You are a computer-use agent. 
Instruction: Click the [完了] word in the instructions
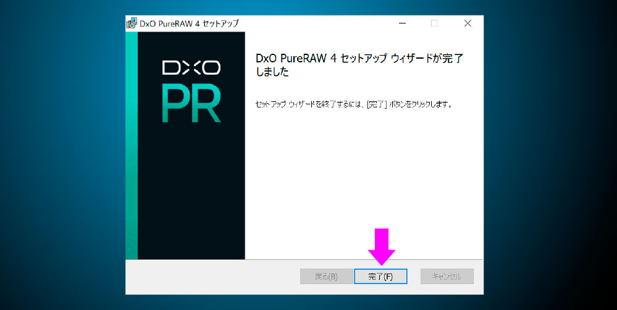click(377, 104)
